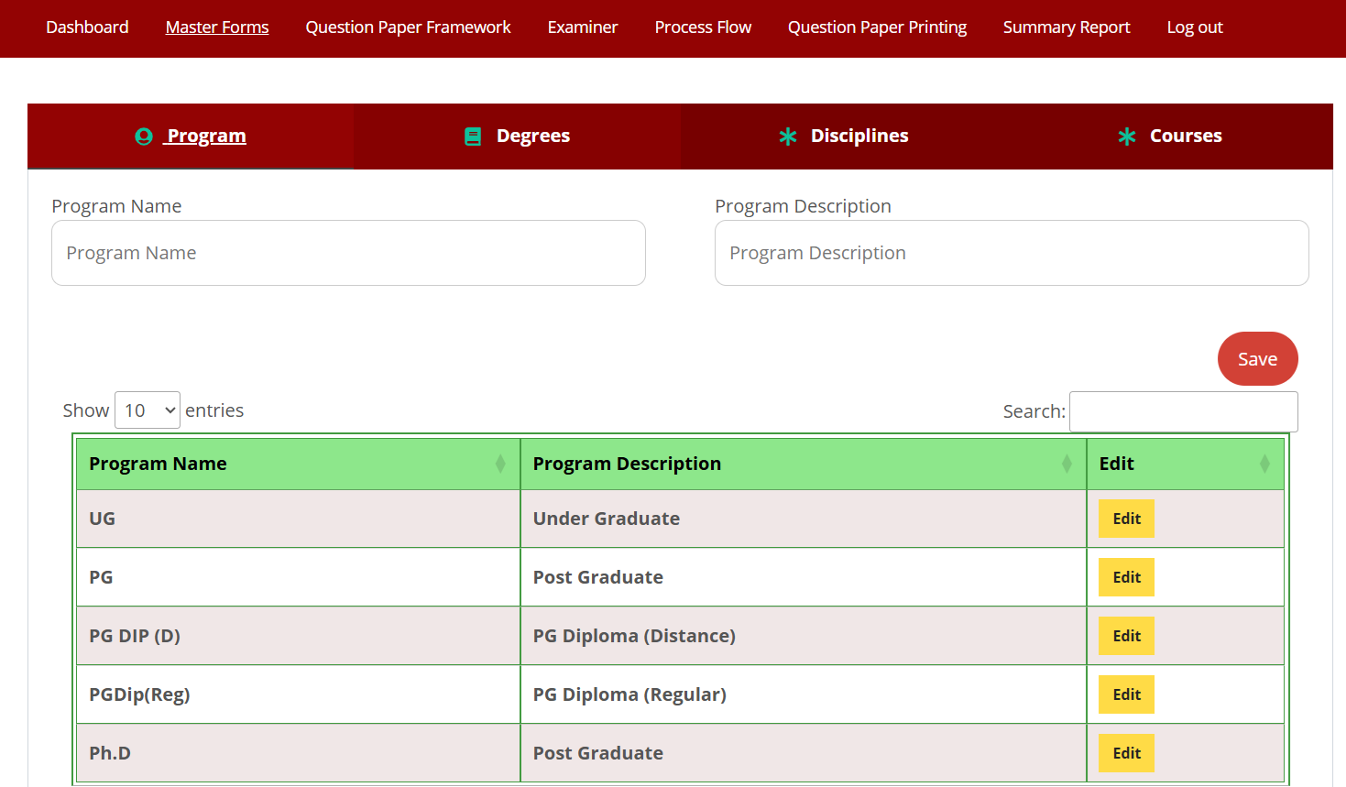Click the Disciplines asterisk icon

click(x=788, y=137)
